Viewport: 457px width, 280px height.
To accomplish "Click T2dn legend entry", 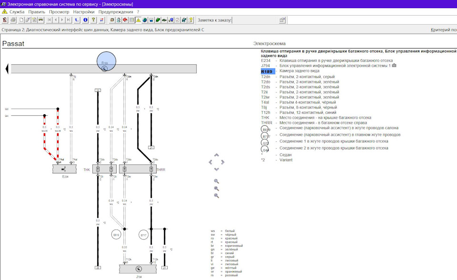I will tap(266, 77).
